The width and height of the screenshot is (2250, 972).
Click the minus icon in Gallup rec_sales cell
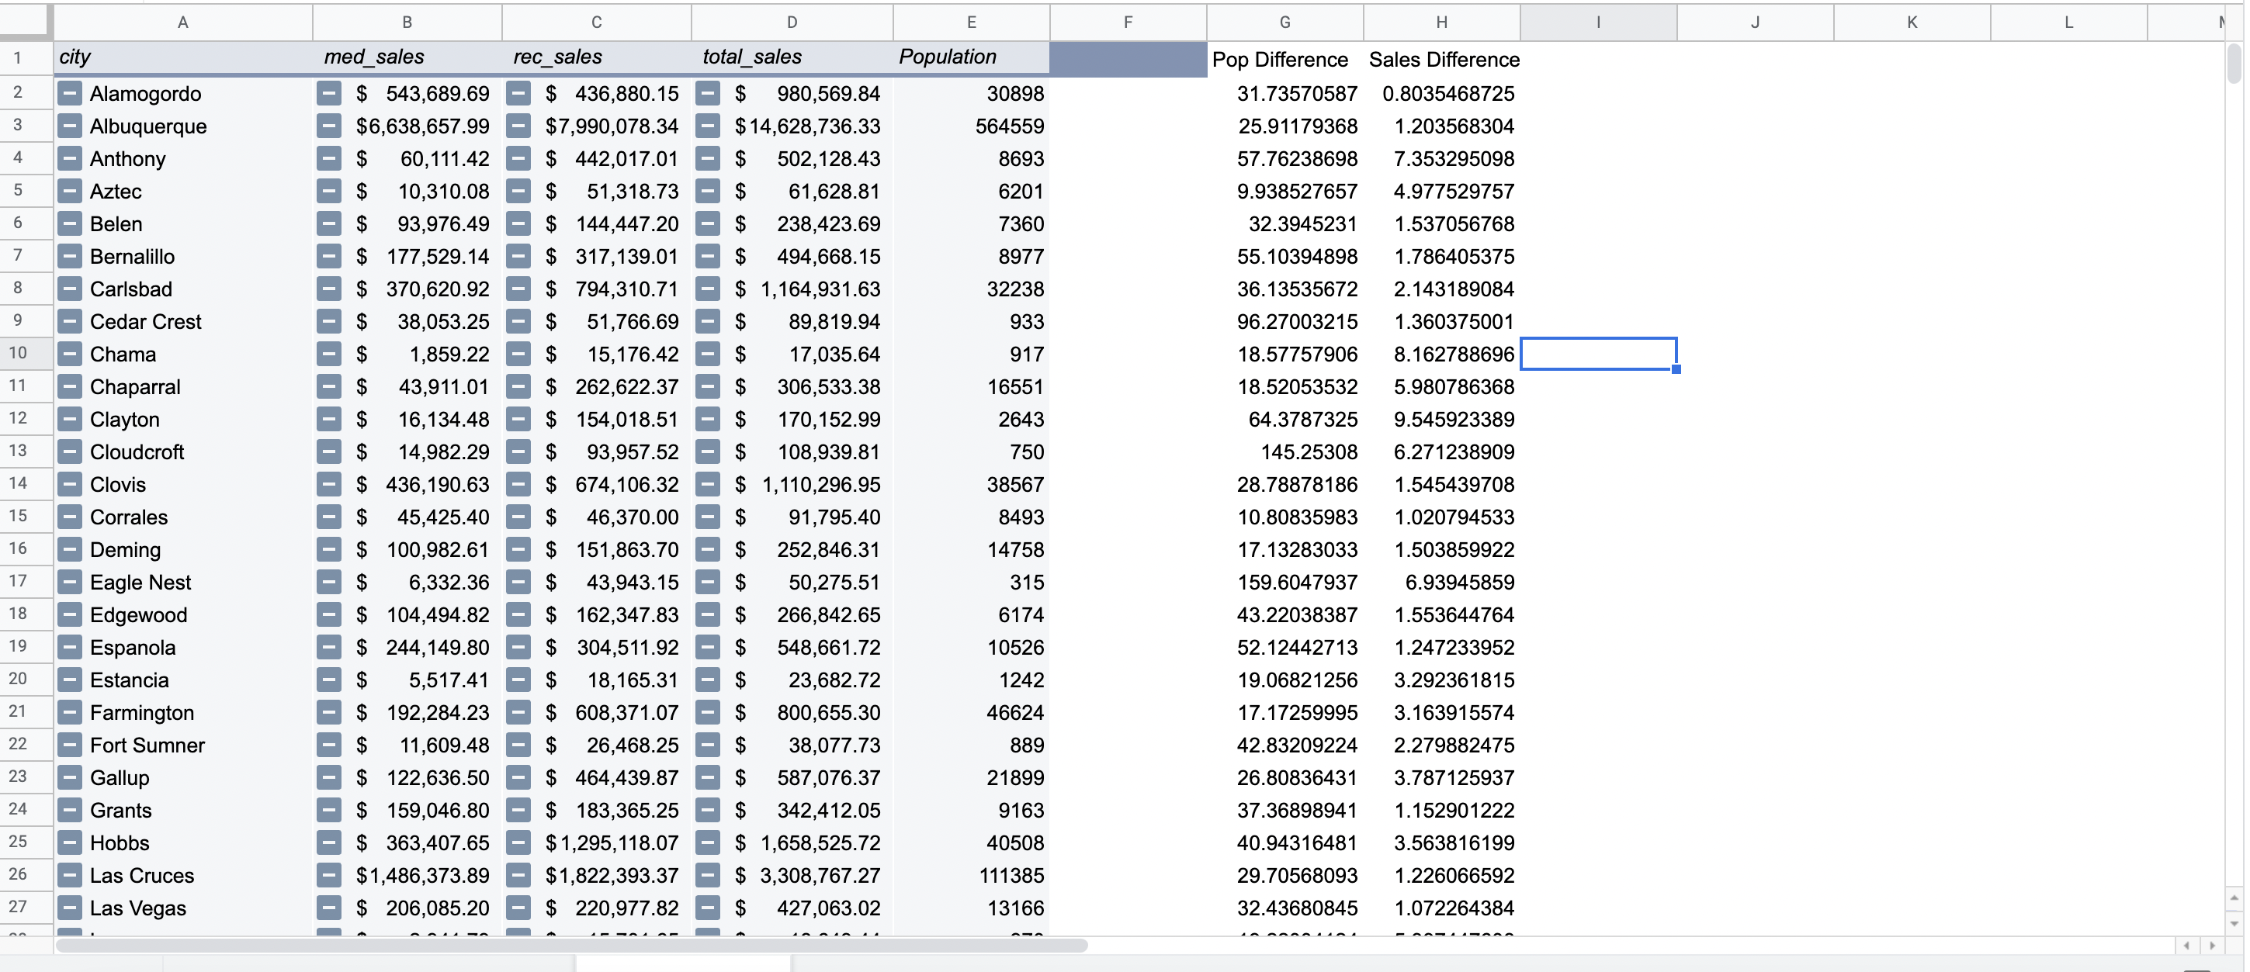[518, 778]
